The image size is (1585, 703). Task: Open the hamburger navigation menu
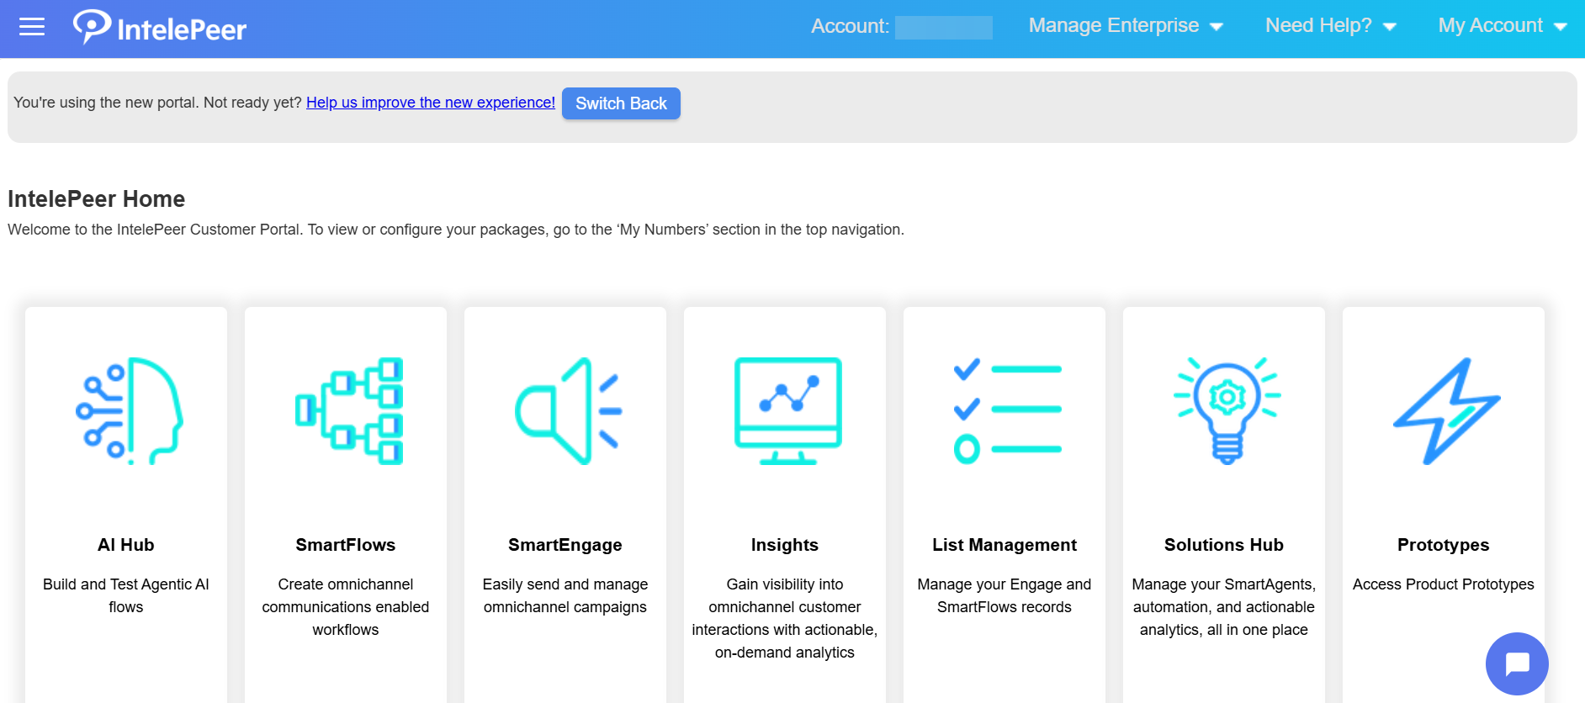32,27
